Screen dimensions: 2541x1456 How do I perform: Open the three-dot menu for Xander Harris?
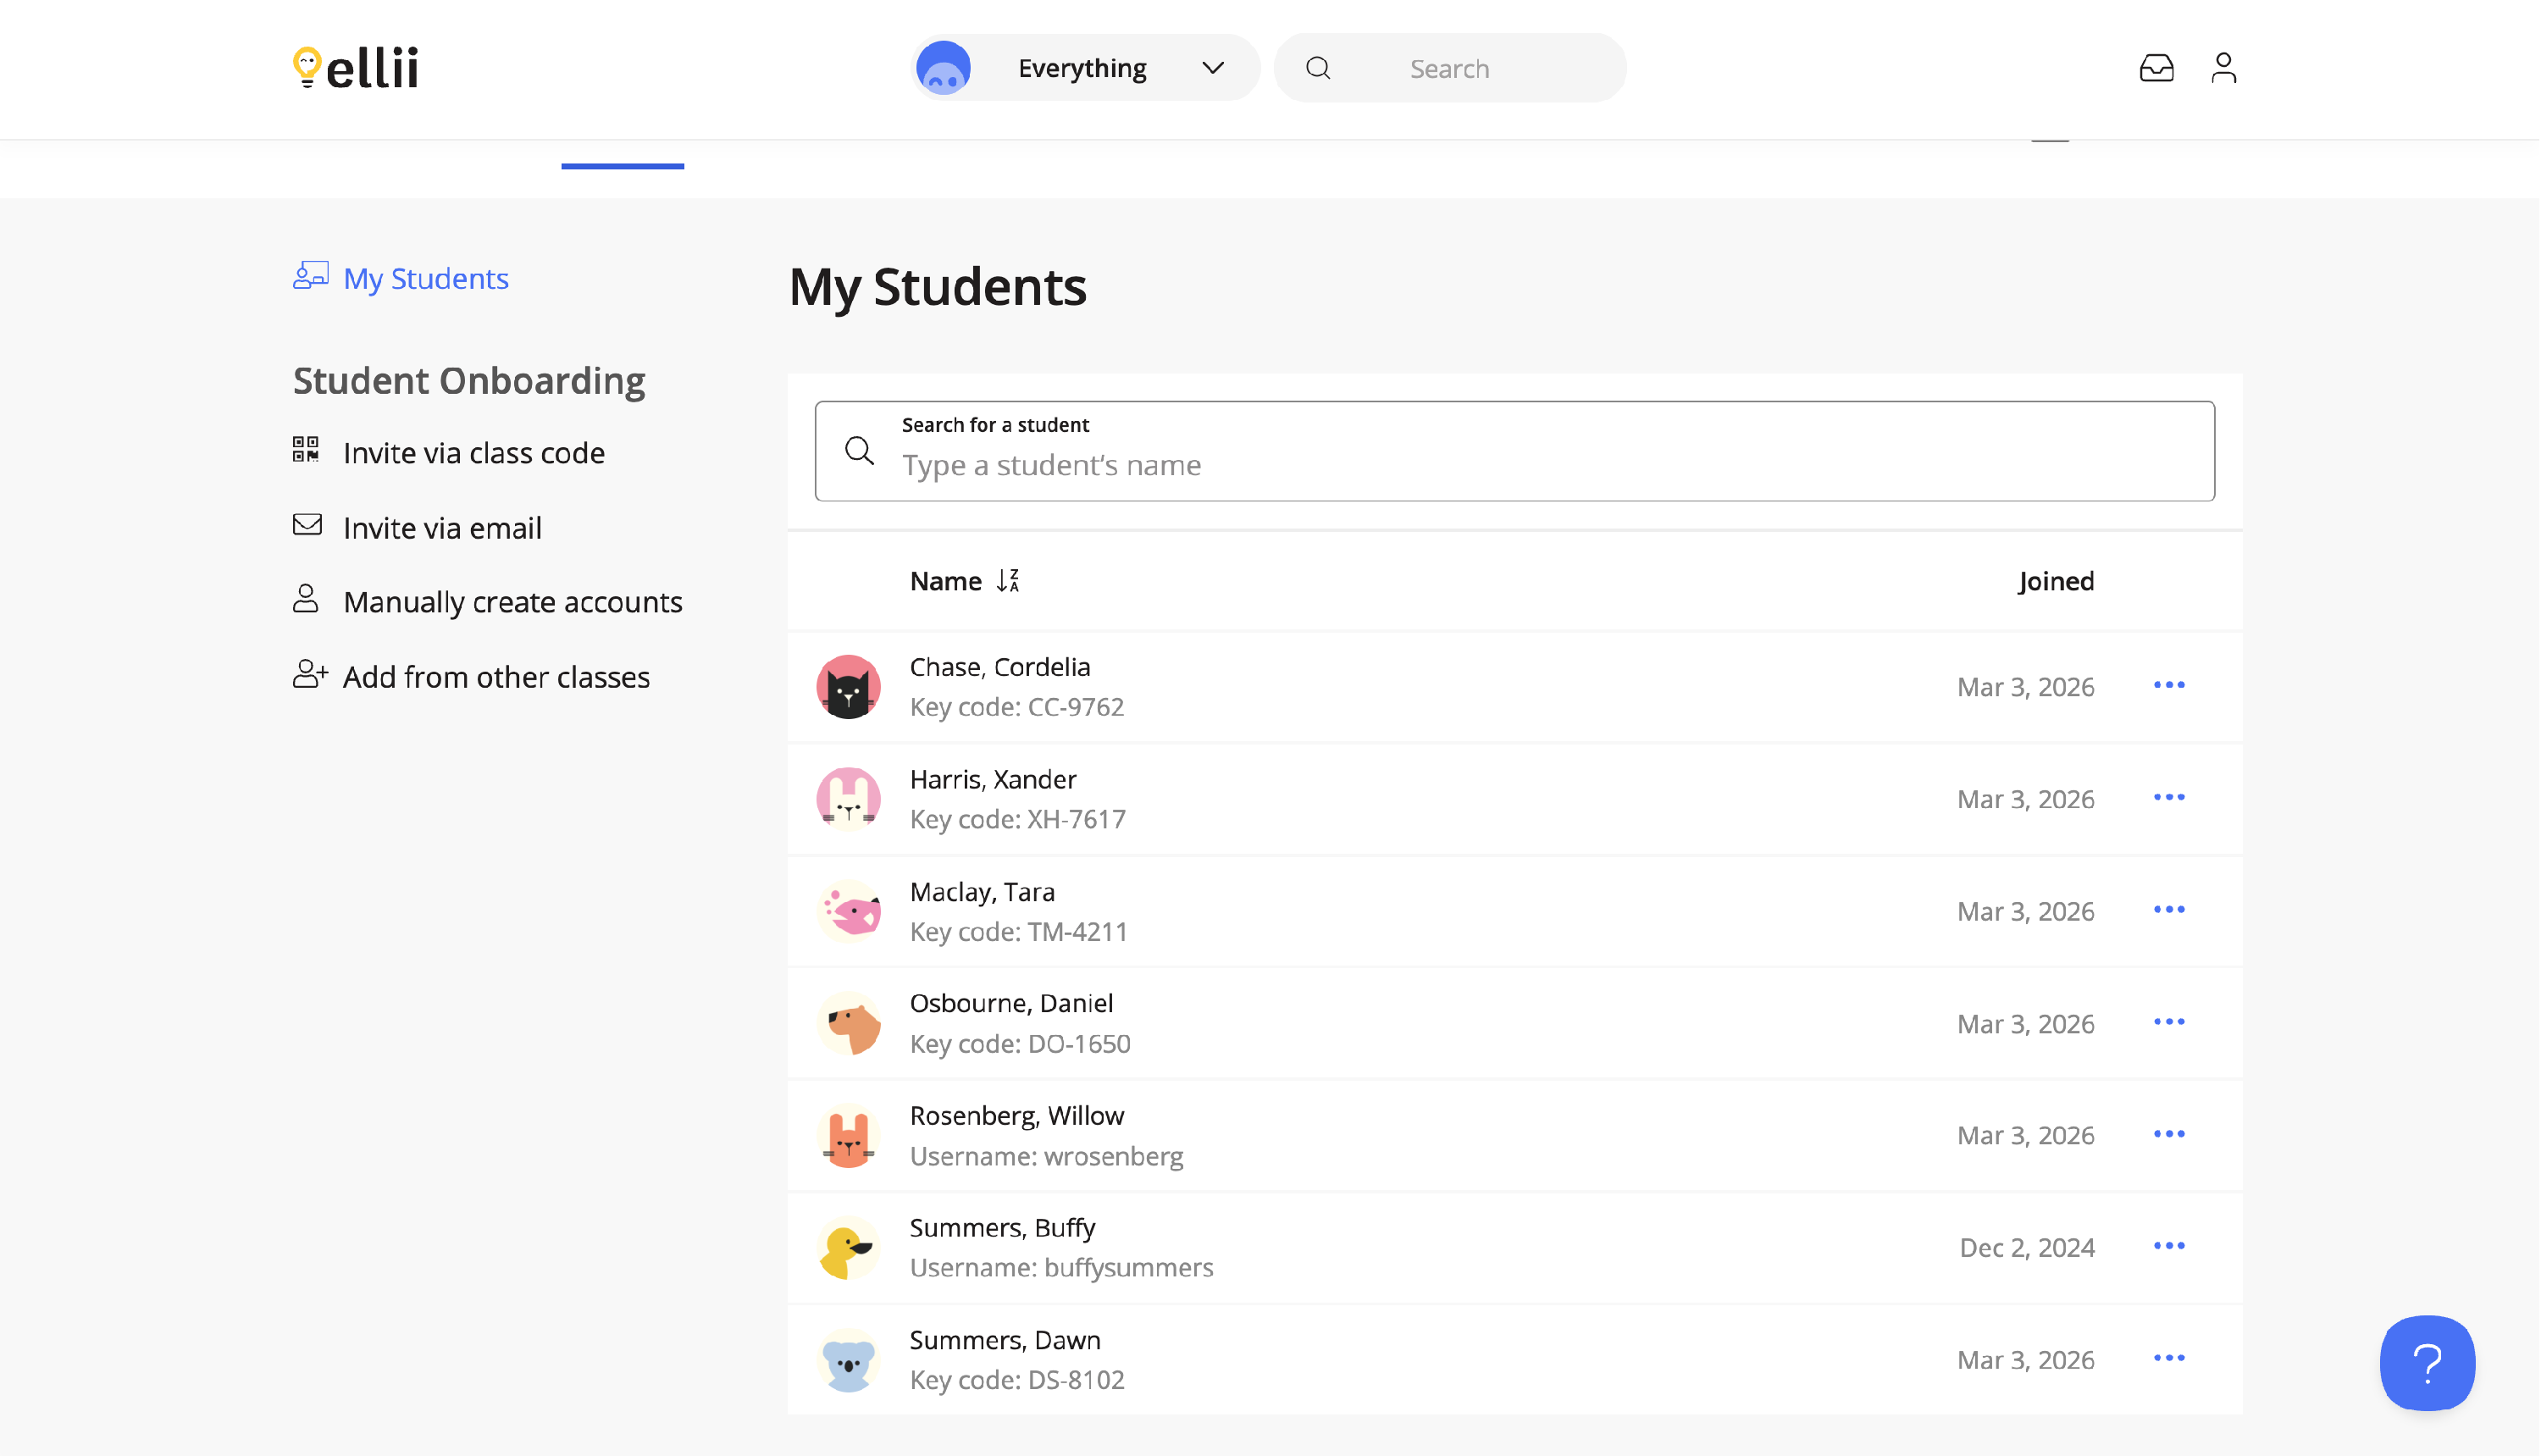point(2170,798)
